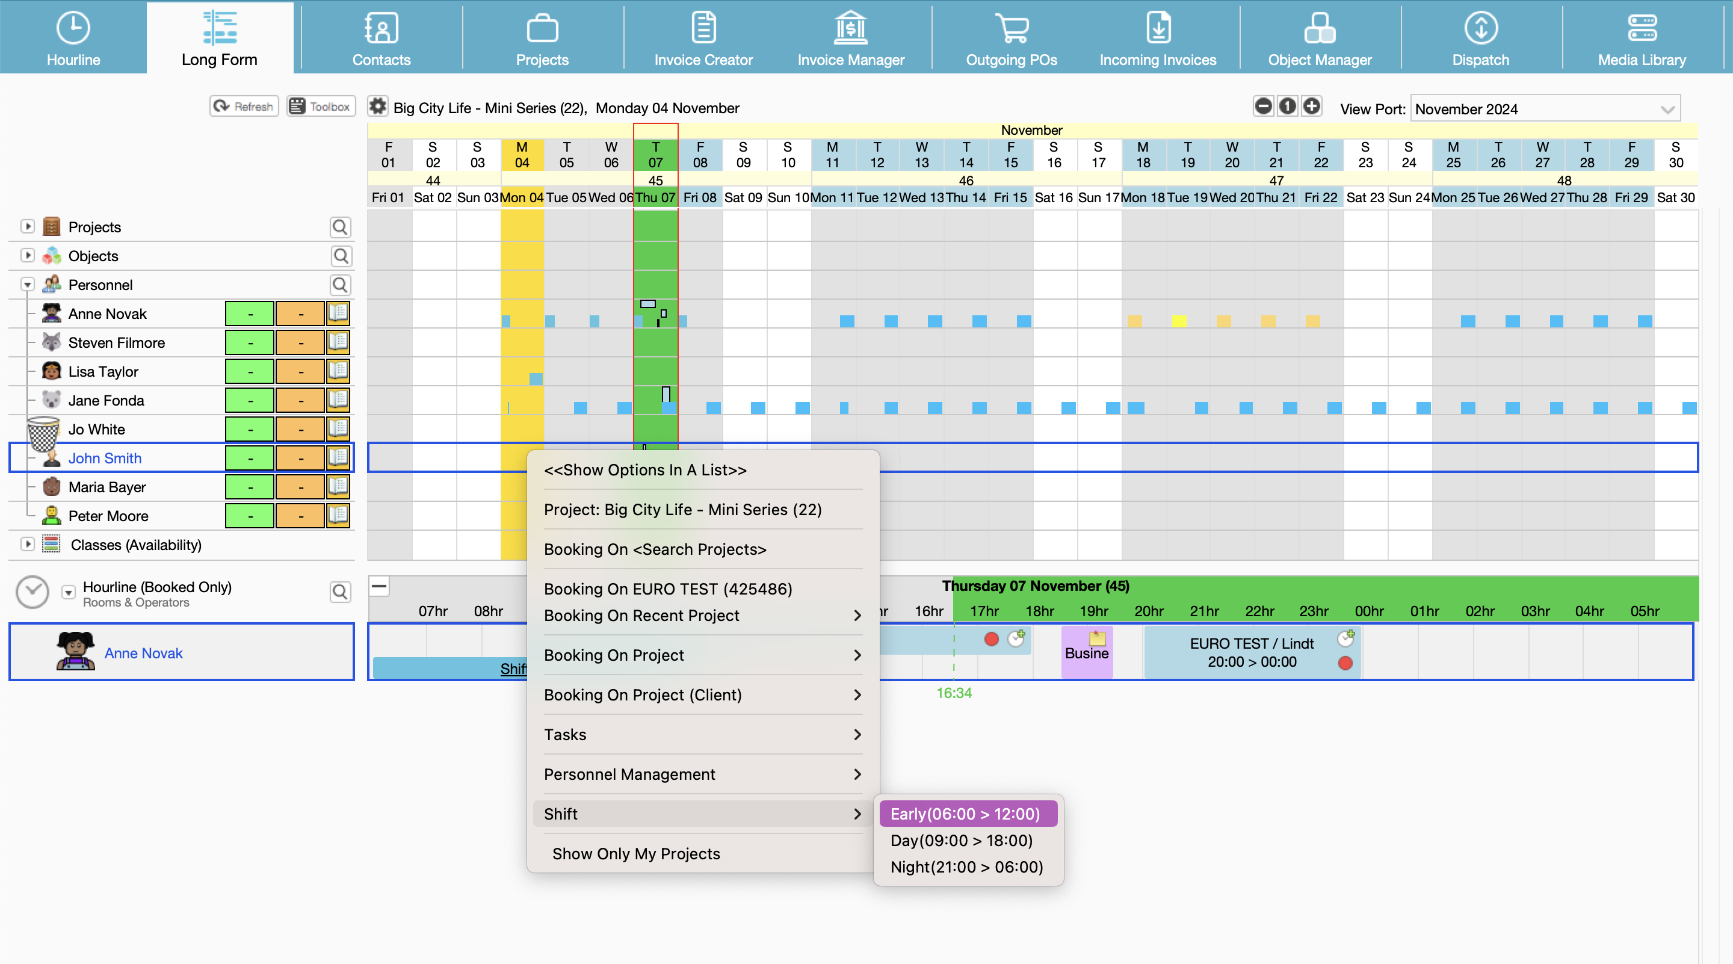The image size is (1733, 964).
Task: Collapse the Personnel tree node
Action: 28,285
